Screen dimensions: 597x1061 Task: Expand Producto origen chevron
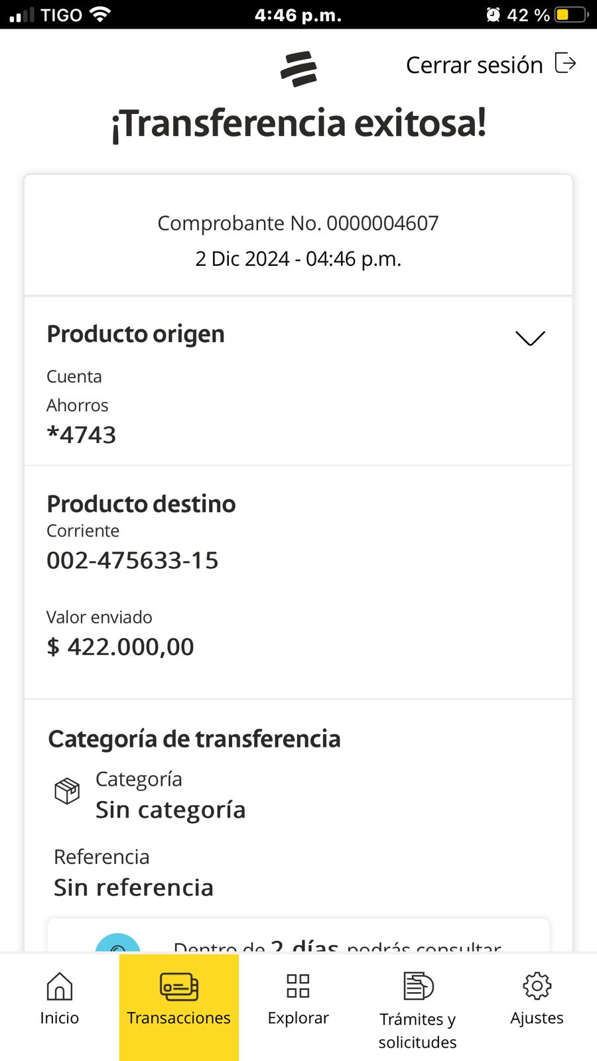pyautogui.click(x=530, y=338)
